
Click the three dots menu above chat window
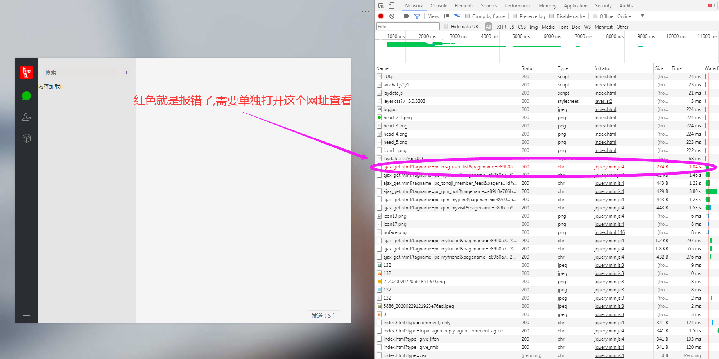(365, 12)
